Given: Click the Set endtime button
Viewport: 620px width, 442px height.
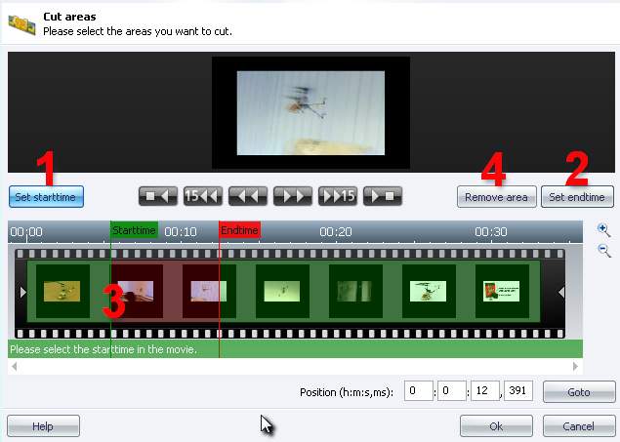Looking at the screenshot, I should click(x=577, y=197).
